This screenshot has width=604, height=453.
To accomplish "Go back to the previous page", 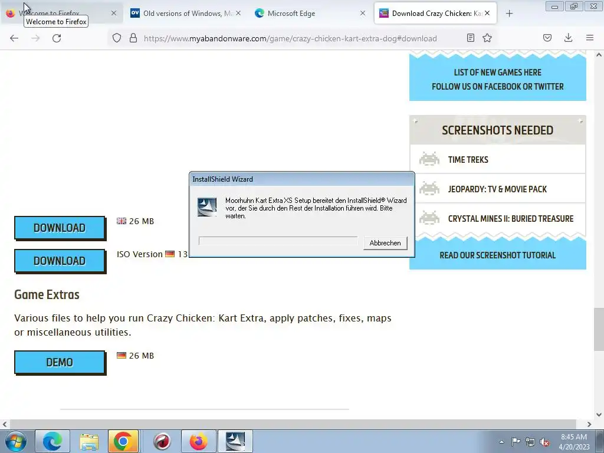I will (14, 38).
